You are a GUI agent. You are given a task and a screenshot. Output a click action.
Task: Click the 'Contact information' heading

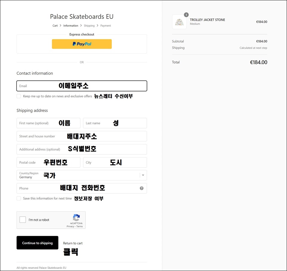pos(35,73)
